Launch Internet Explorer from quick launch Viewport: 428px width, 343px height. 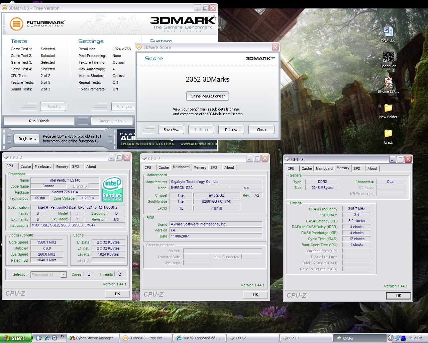(x=47, y=338)
